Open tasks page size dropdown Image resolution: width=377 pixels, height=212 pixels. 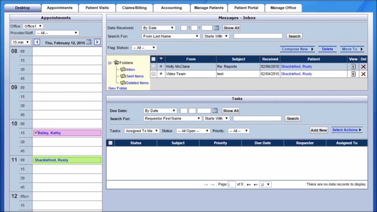point(265,184)
